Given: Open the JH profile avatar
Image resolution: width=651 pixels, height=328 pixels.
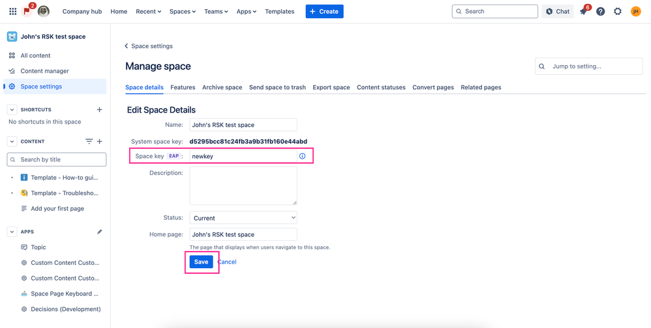Looking at the screenshot, I should (635, 12).
